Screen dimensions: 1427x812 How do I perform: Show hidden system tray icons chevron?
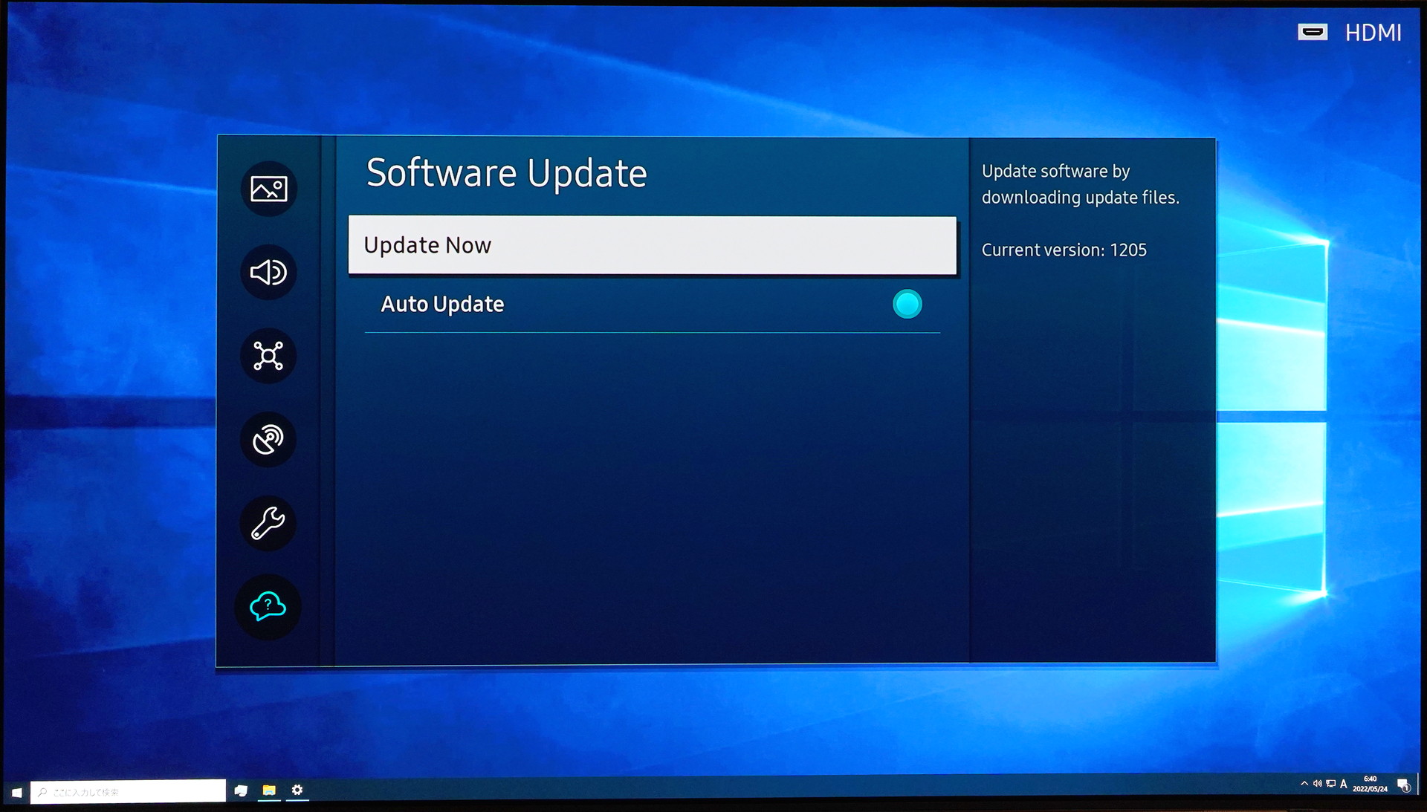point(1304,784)
